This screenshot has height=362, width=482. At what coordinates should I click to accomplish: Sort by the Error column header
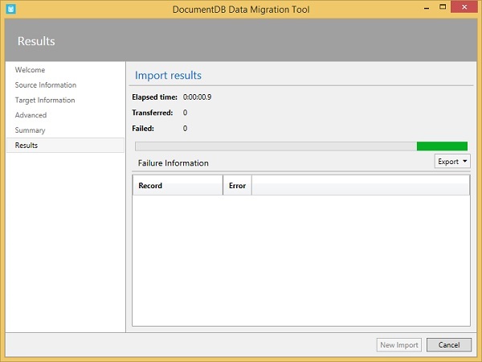[x=237, y=186]
